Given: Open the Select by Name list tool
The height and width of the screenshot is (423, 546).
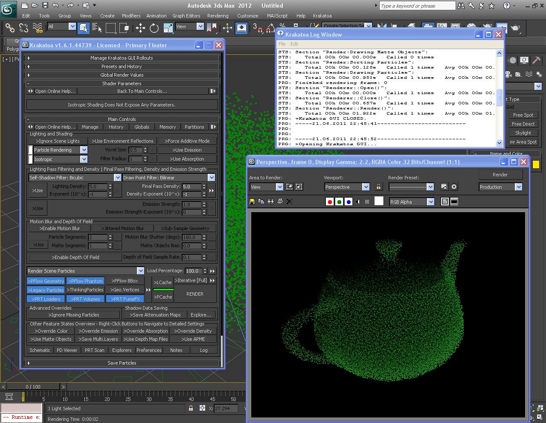Looking at the screenshot, I should click(97, 28).
